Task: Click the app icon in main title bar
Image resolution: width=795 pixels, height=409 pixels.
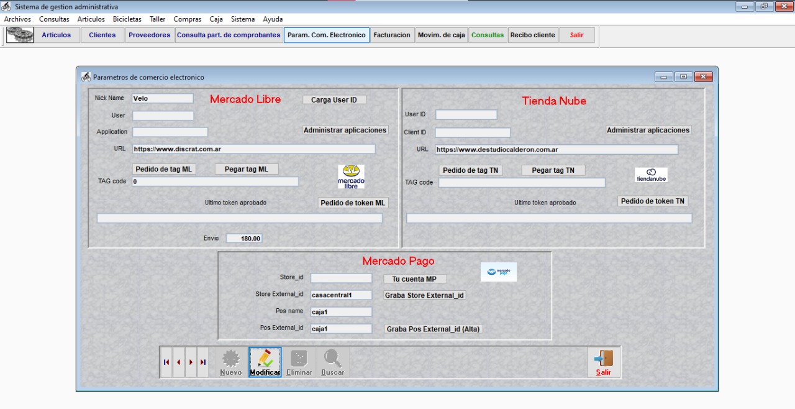Action: click(x=6, y=6)
